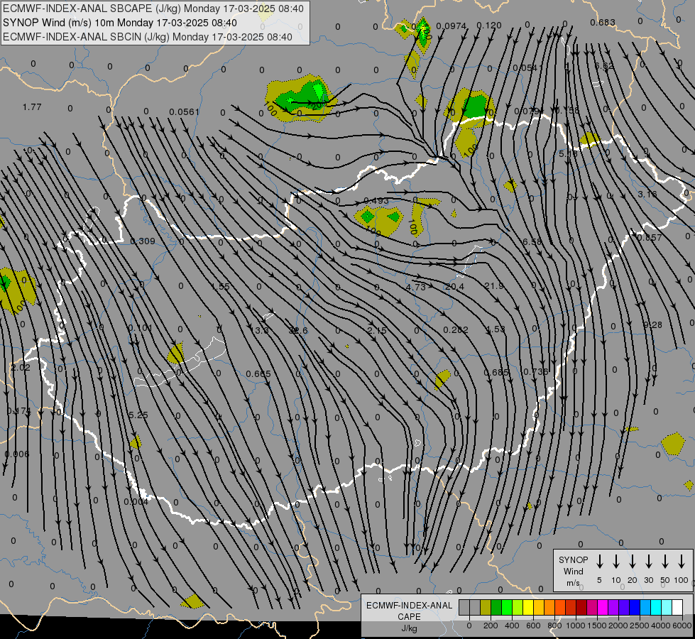The image size is (695, 639).
Task: Click the 1.55 value on the map
Action: (x=220, y=286)
